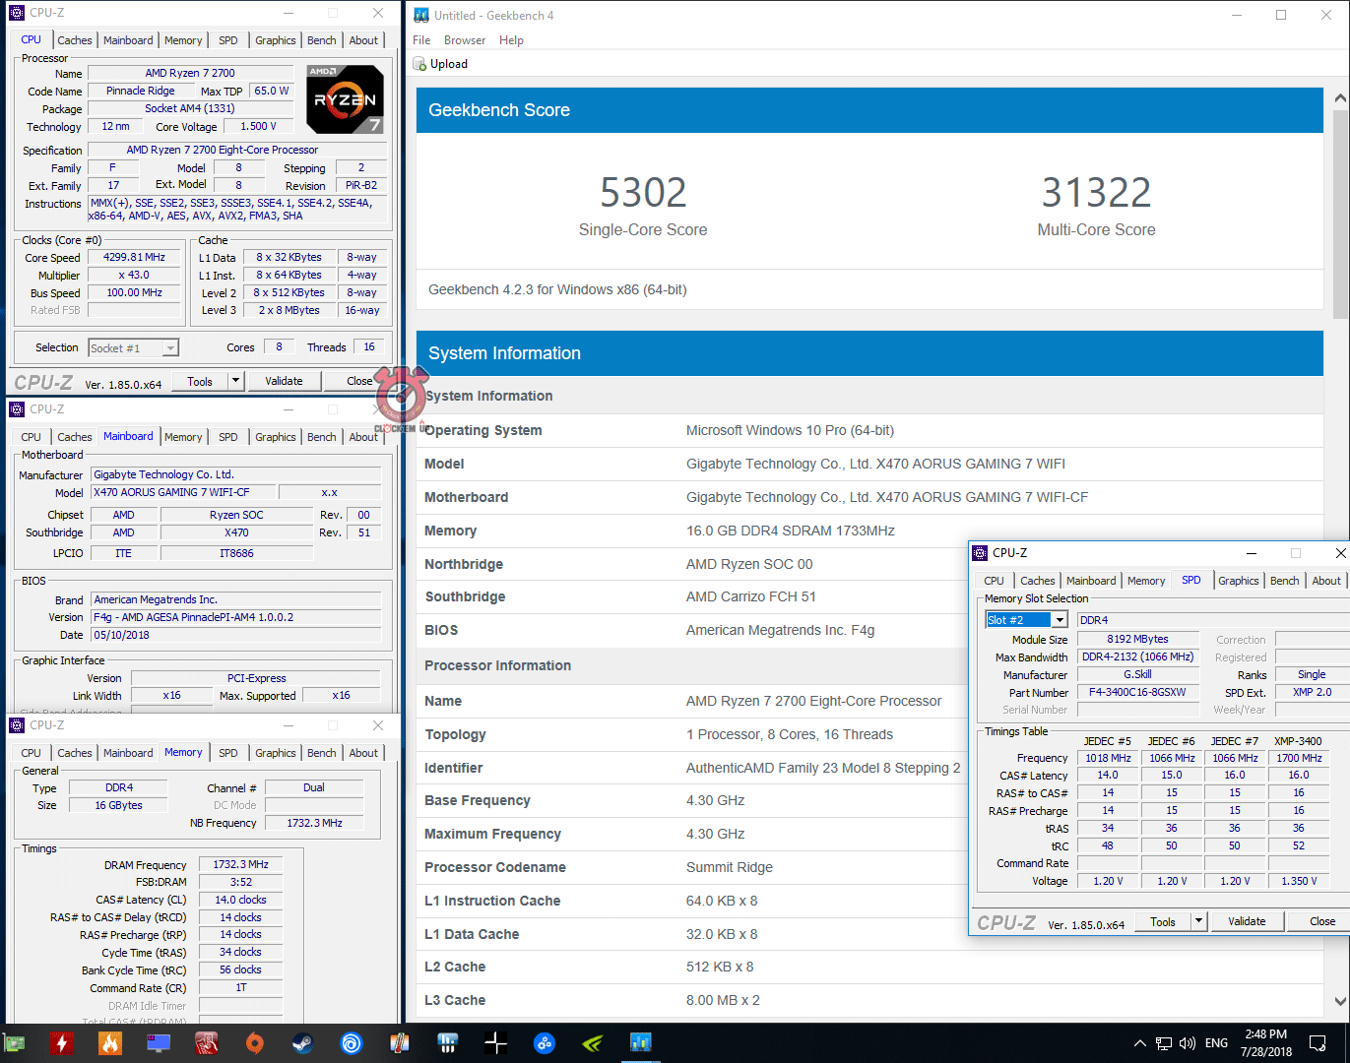Open the Tools dropdown arrow in SPD window
1350x1063 pixels.
click(x=1198, y=922)
